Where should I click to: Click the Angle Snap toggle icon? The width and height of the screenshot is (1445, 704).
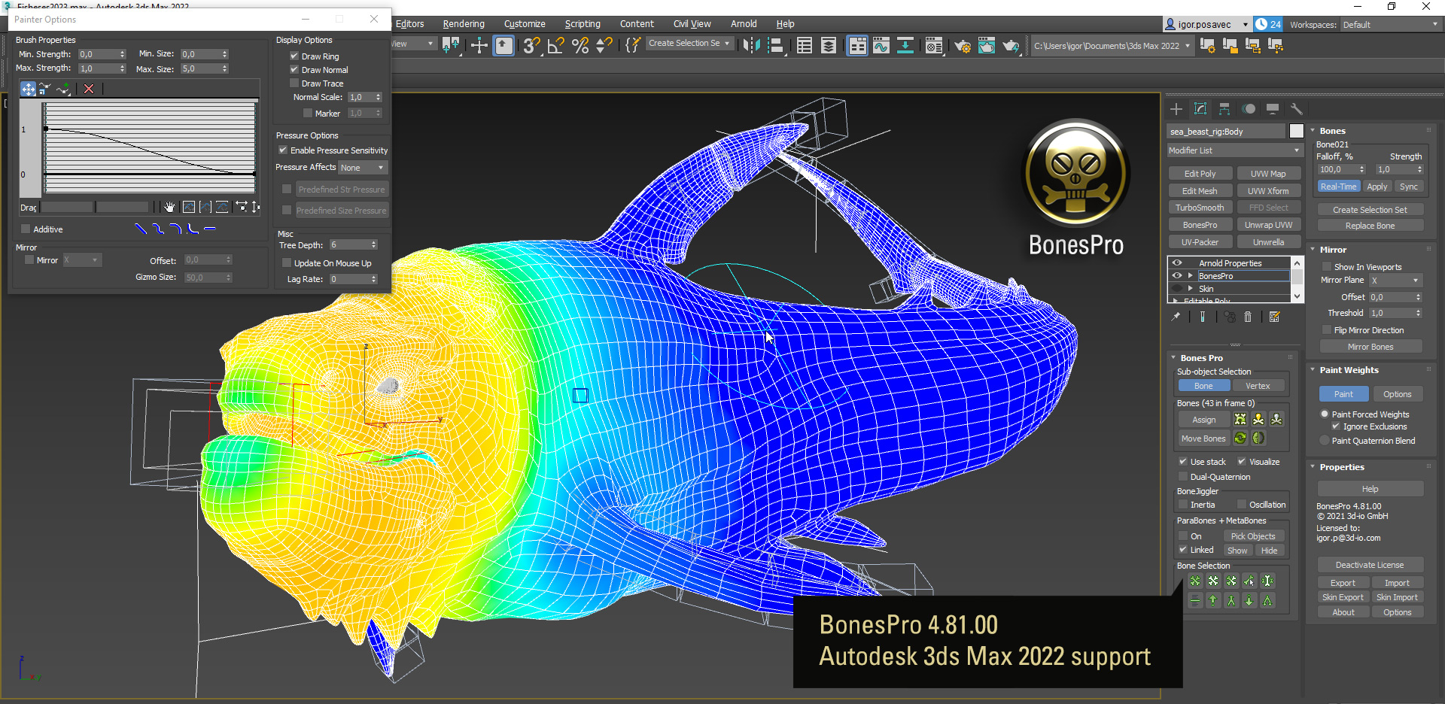[x=555, y=46]
